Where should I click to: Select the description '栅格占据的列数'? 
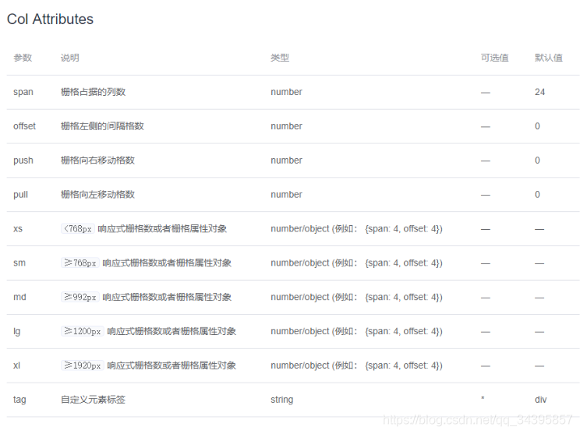coord(94,92)
